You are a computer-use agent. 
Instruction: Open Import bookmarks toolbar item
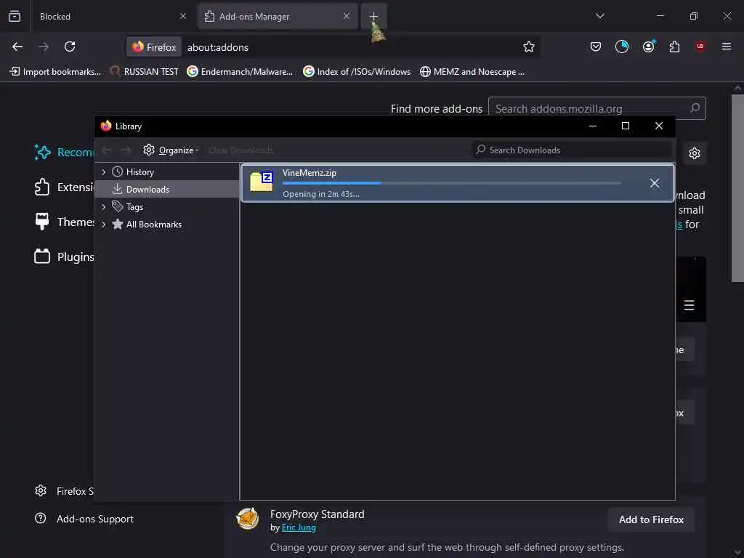(55, 72)
